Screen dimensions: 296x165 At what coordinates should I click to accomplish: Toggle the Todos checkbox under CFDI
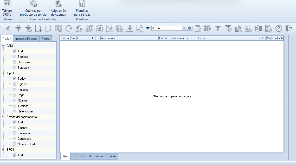tap(15, 51)
